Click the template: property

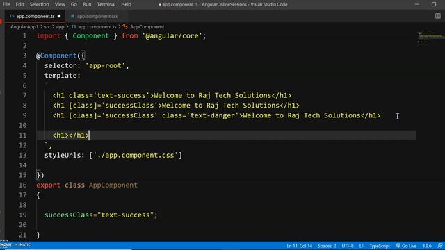63,76
